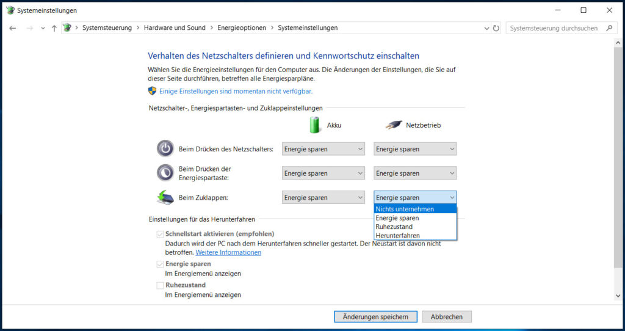Click the Back navigation arrow
Screen dimensions: 625x331
point(13,28)
